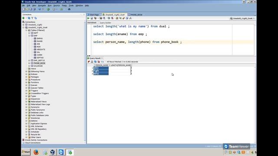Select the DEPTNO column in the tree
The image size is (278, 156).
coord(40,58)
